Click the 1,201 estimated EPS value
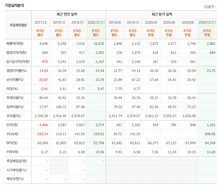 click(x=211, y=125)
